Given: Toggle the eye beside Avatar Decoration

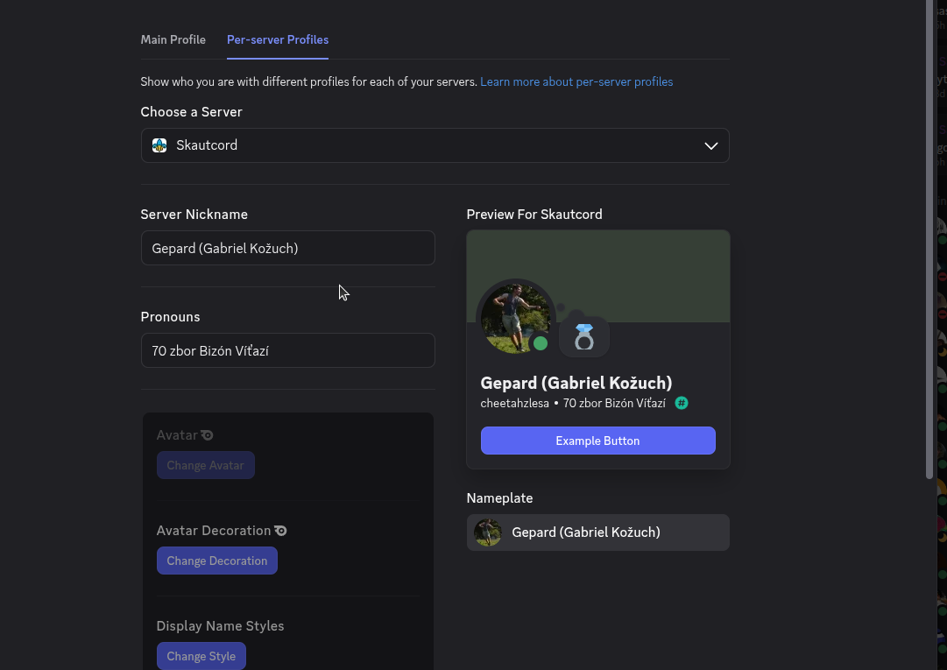Looking at the screenshot, I should tap(280, 530).
